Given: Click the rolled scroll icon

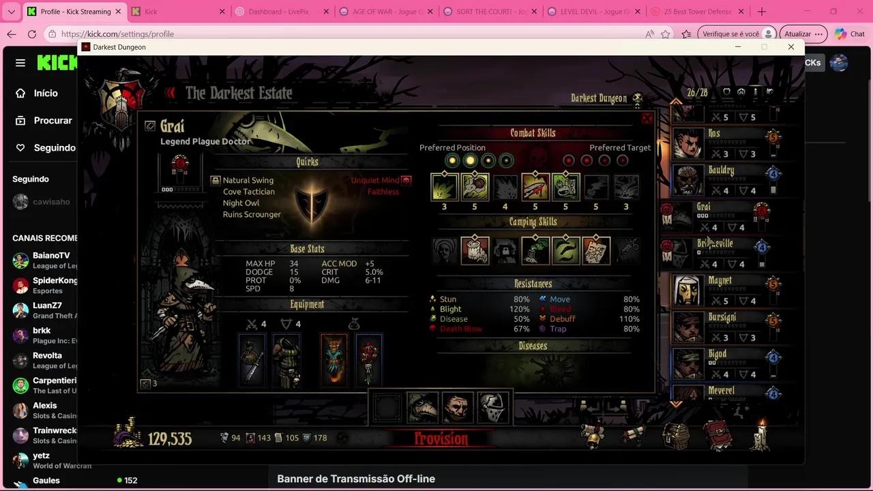Looking at the screenshot, I should 634,435.
